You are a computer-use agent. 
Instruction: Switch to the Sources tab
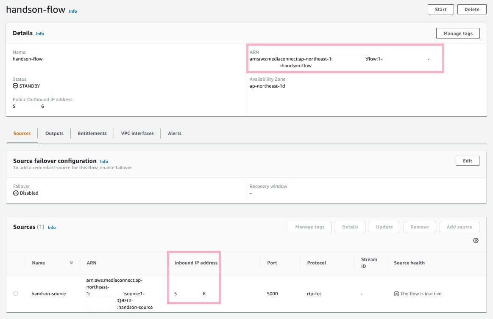[22, 133]
